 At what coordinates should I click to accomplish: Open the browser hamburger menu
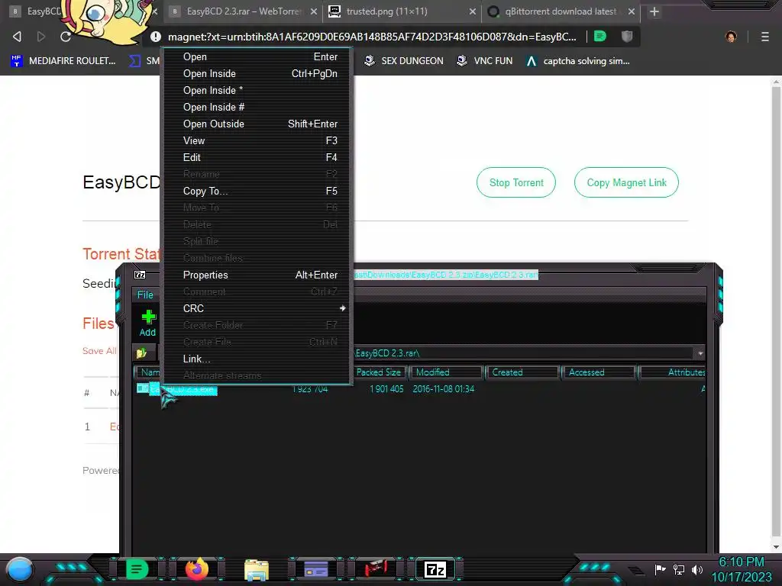[x=764, y=37]
